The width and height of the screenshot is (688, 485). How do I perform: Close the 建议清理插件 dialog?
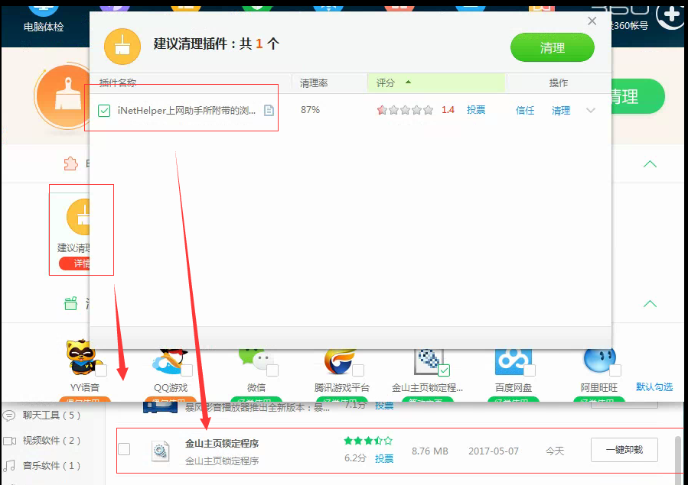point(592,21)
